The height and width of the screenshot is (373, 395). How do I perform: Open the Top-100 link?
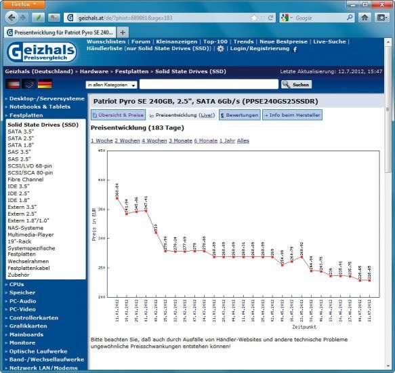[x=215, y=41]
